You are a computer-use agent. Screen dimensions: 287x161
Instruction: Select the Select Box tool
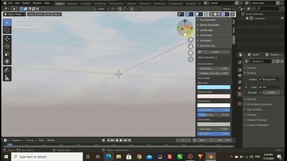(x=7, y=23)
